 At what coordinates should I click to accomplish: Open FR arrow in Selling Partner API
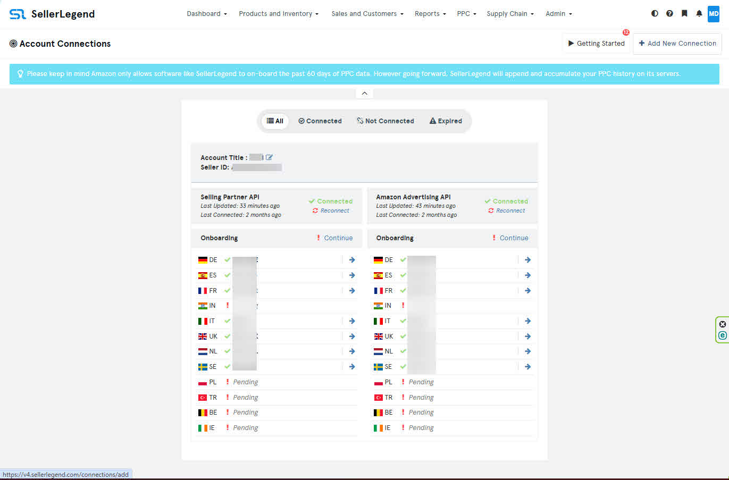coord(352,291)
